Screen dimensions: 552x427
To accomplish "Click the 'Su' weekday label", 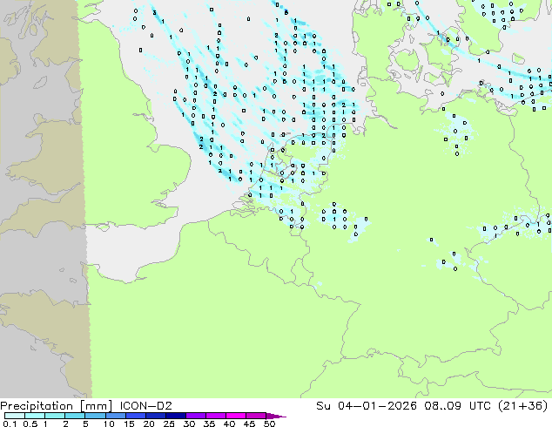I will tap(323, 406).
